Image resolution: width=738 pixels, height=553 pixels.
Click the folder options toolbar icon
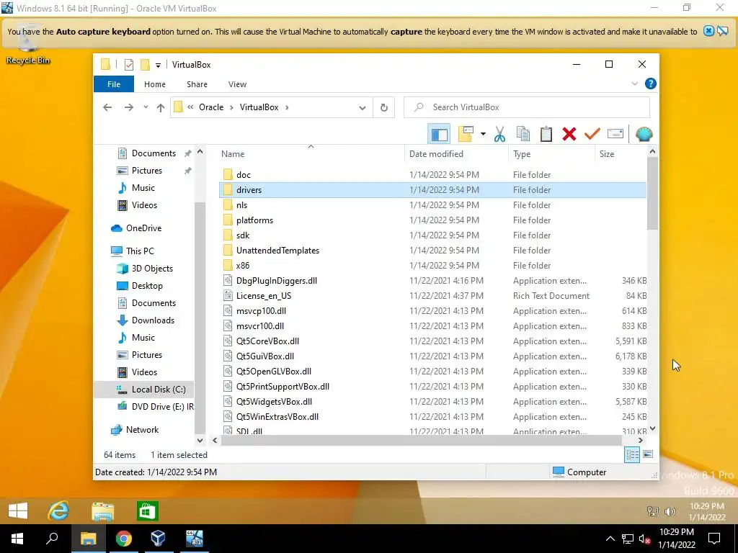(x=466, y=135)
